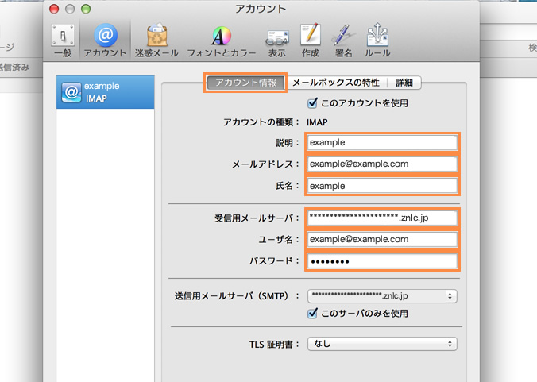The height and width of the screenshot is (382, 537).
Task: Click the パスワード field
Action: point(382,261)
